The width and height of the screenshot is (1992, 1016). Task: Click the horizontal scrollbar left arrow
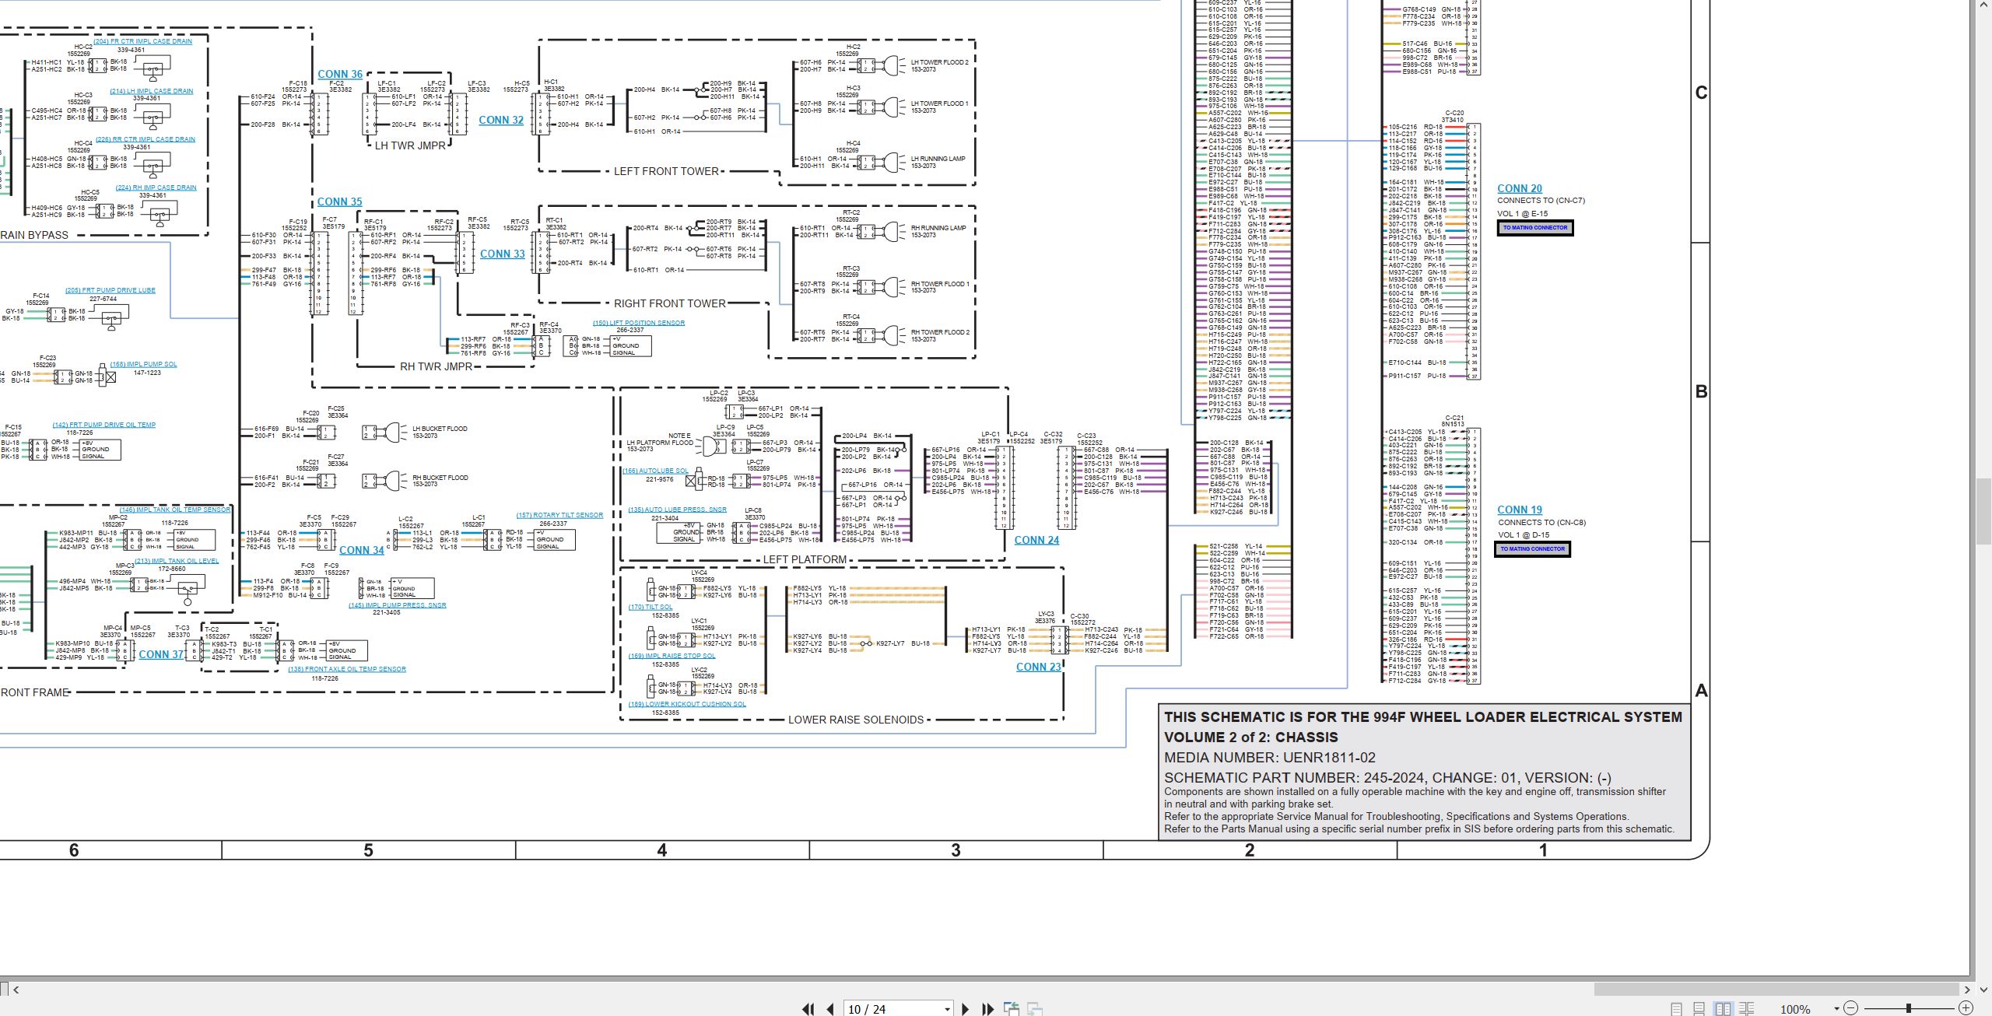[16, 990]
